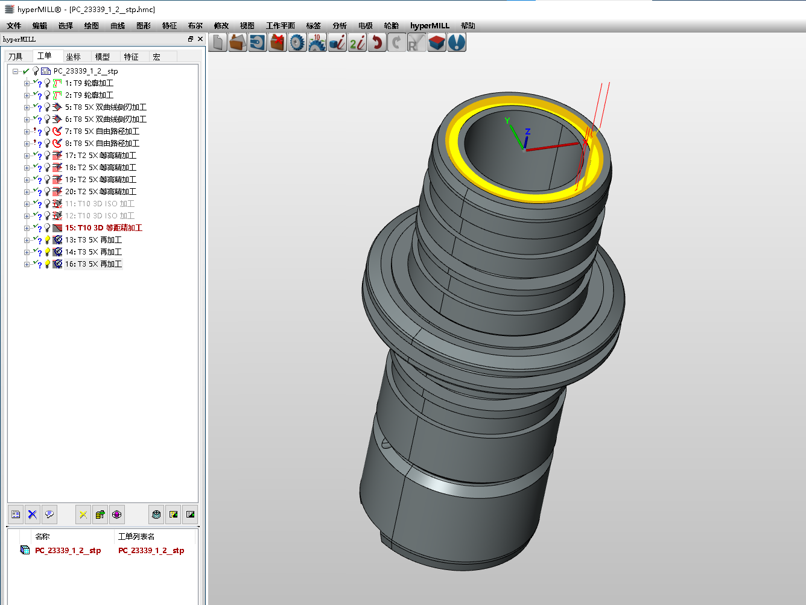Click the gear icon labeled 10

click(x=317, y=42)
